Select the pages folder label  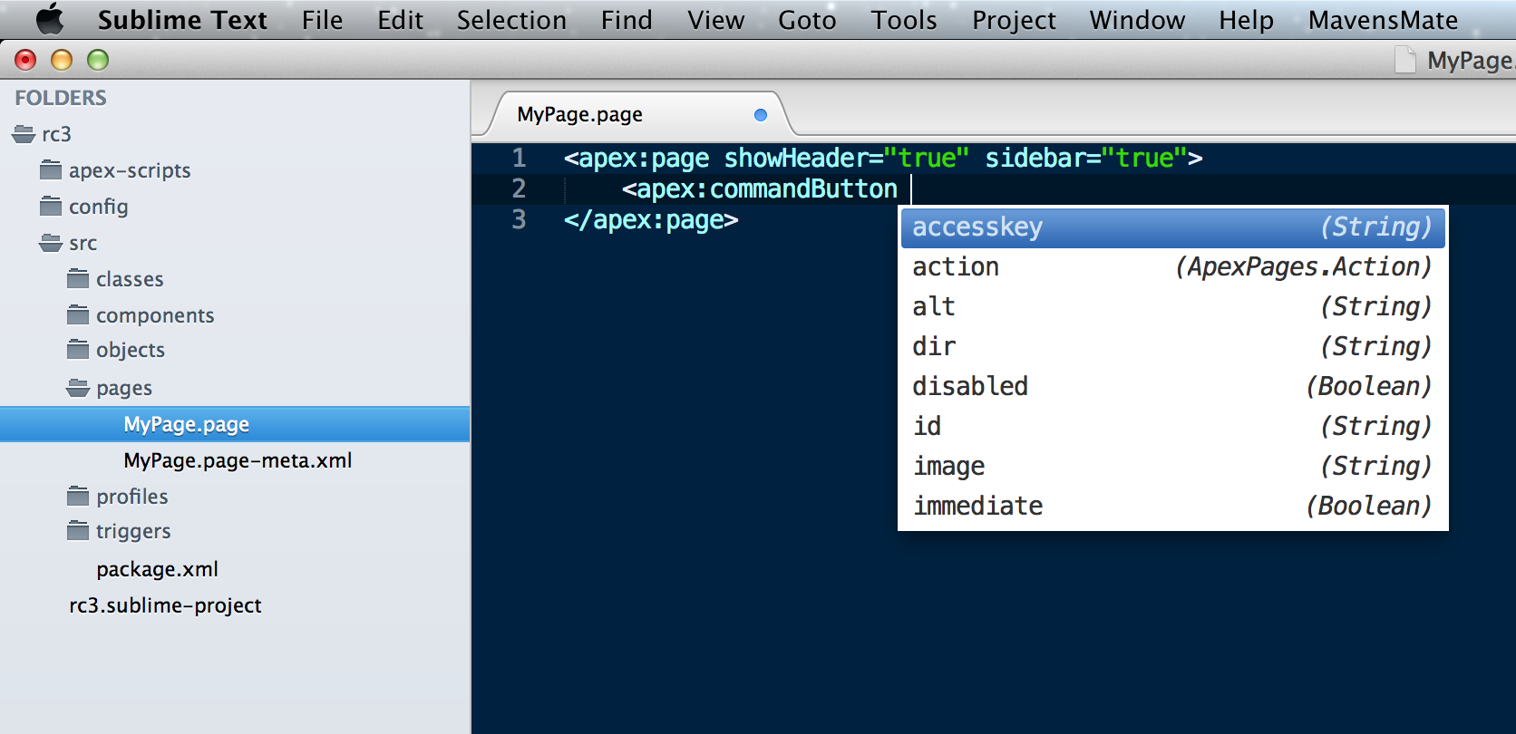[124, 388]
